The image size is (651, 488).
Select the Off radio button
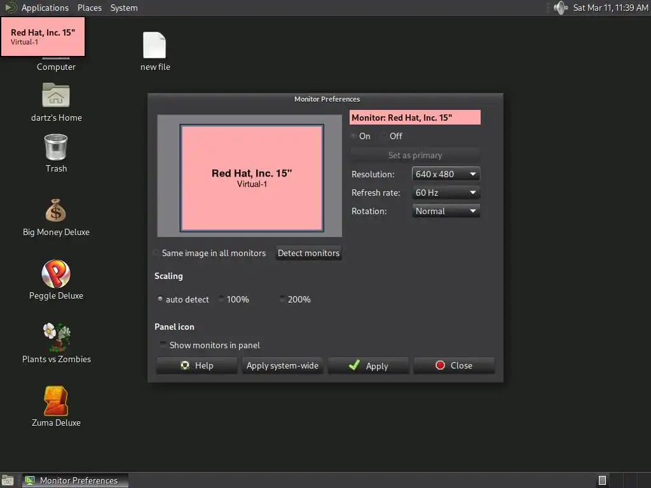(384, 136)
